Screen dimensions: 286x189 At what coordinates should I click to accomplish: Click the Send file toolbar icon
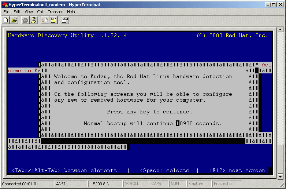pos(45,20)
